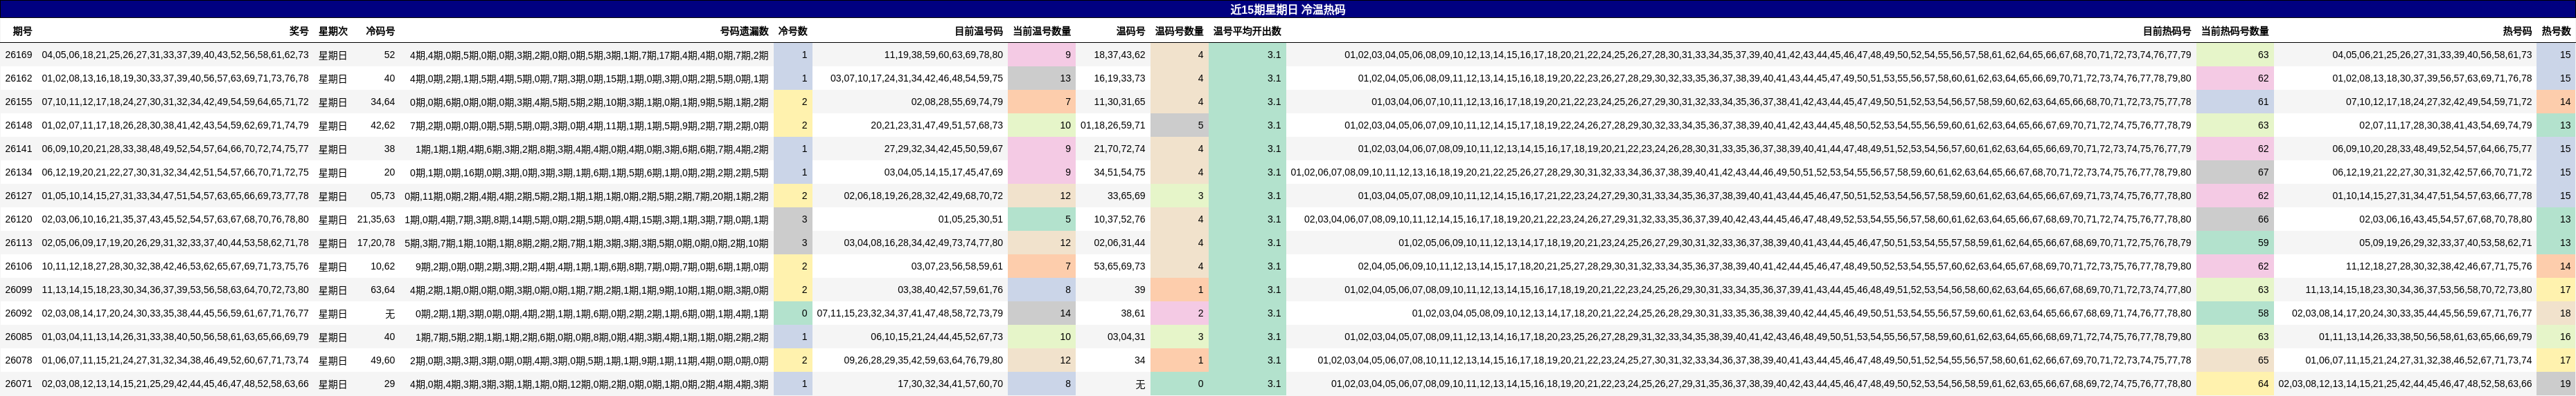
Task: Select the 当前温号数量 column header
Action: 1041,32
